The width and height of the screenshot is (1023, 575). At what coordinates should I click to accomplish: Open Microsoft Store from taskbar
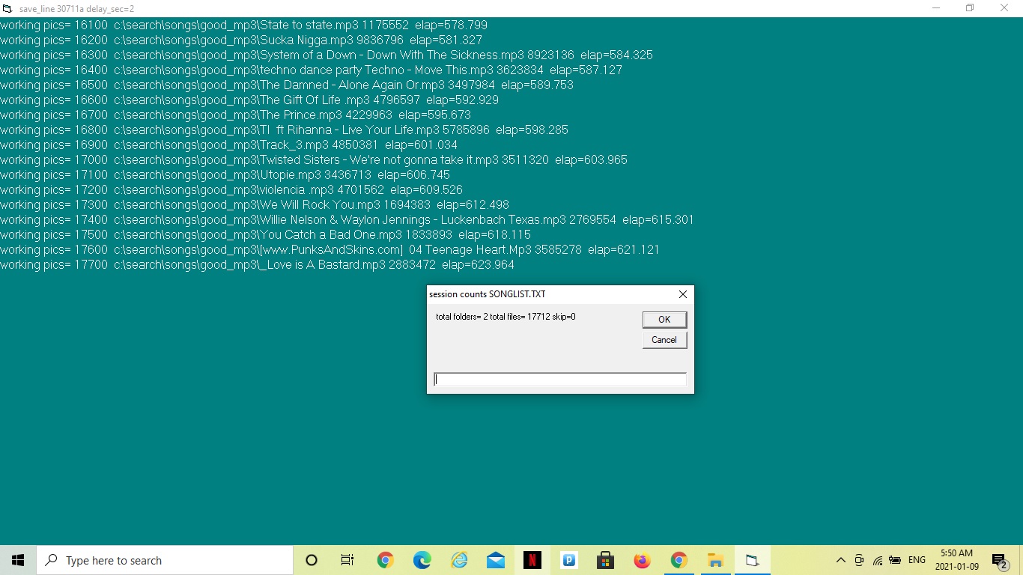(x=605, y=560)
